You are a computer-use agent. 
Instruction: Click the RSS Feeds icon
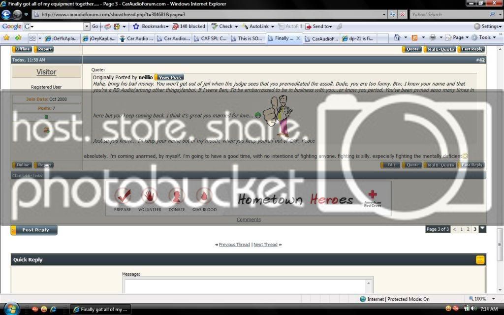414,37
